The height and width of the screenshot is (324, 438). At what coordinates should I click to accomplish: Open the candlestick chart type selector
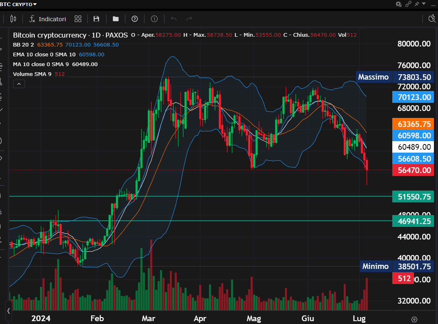point(13,19)
